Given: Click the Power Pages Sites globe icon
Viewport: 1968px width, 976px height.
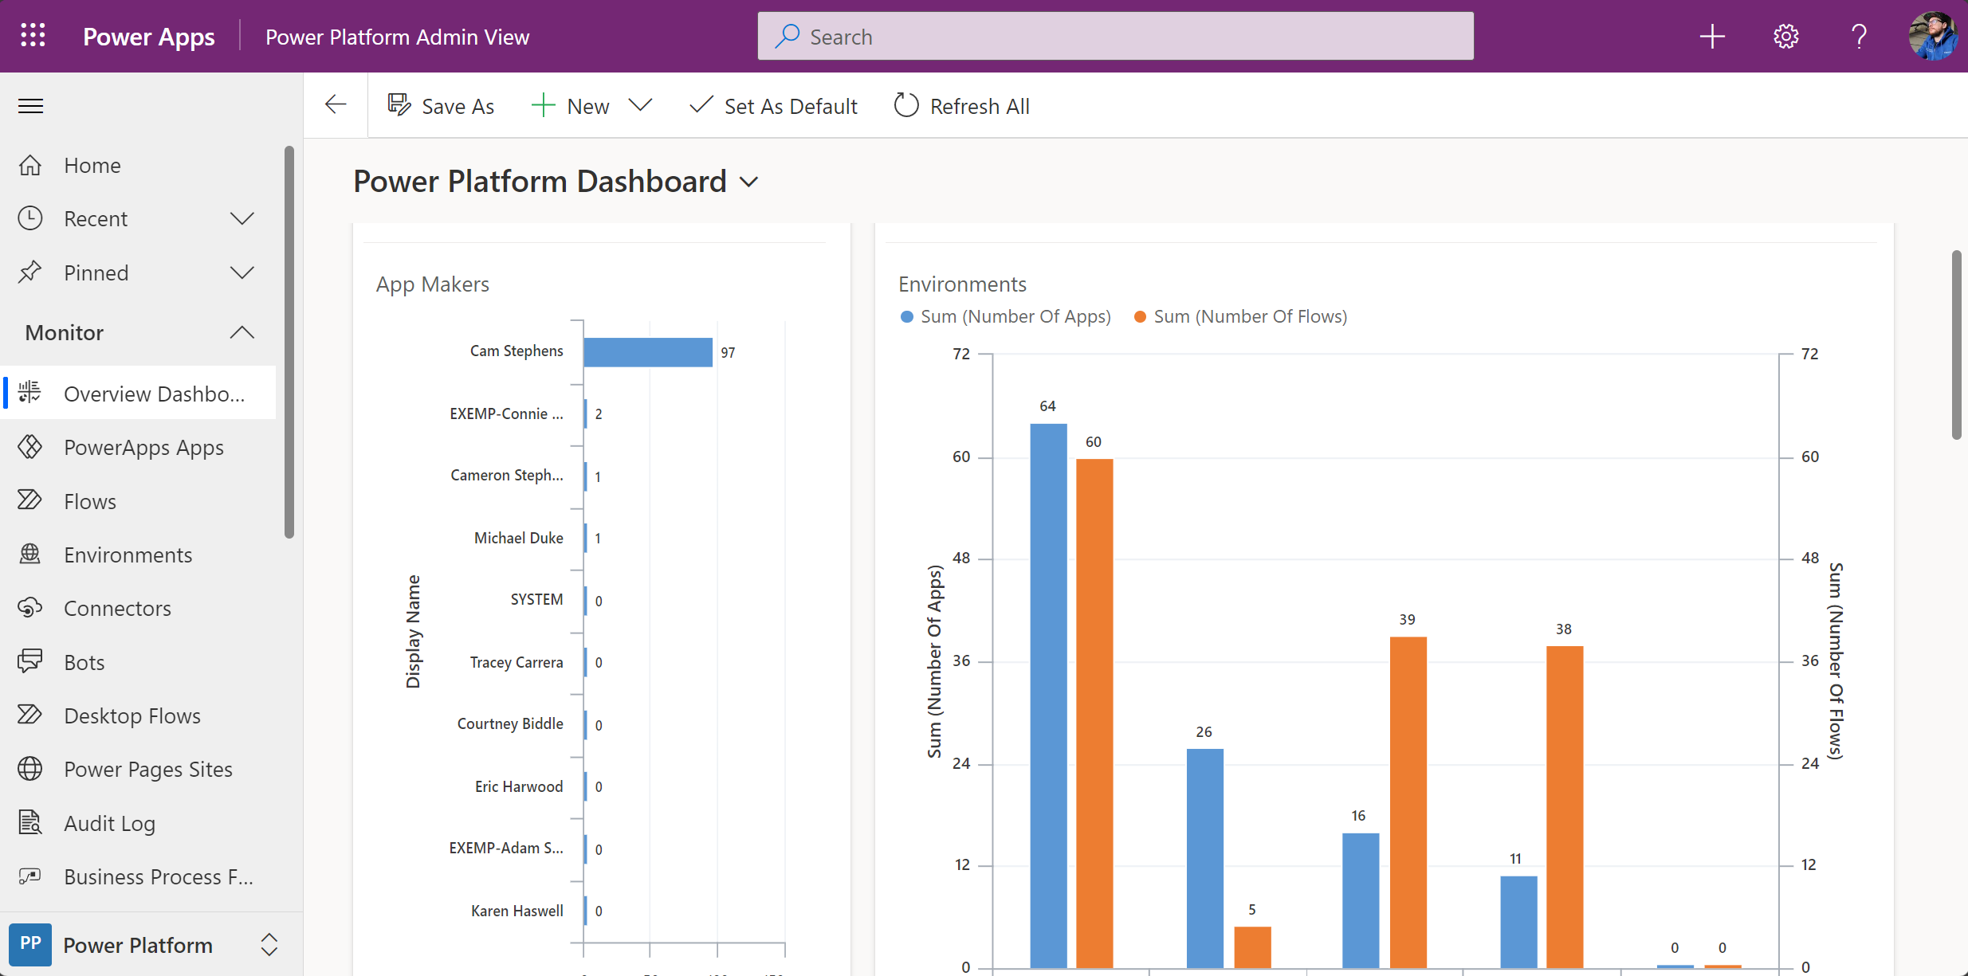Looking at the screenshot, I should (x=30, y=769).
